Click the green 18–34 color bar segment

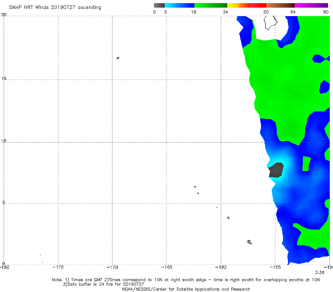211,5
